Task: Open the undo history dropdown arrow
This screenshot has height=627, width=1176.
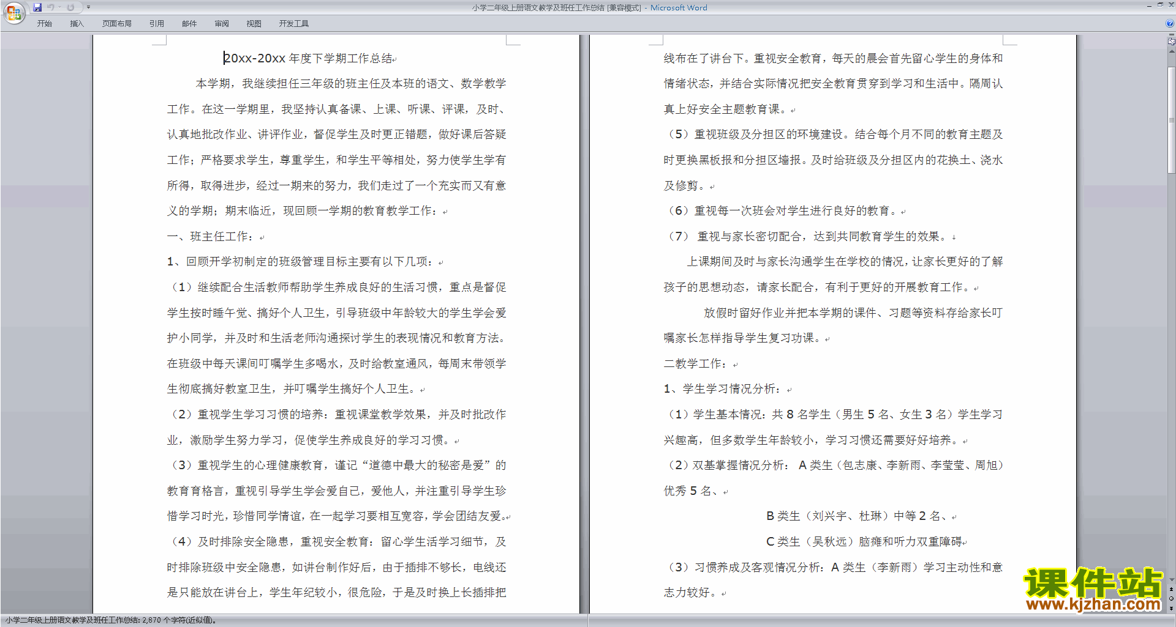Action: pos(59,7)
